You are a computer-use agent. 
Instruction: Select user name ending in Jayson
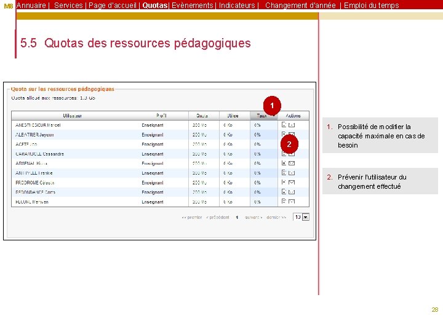click(x=34, y=135)
